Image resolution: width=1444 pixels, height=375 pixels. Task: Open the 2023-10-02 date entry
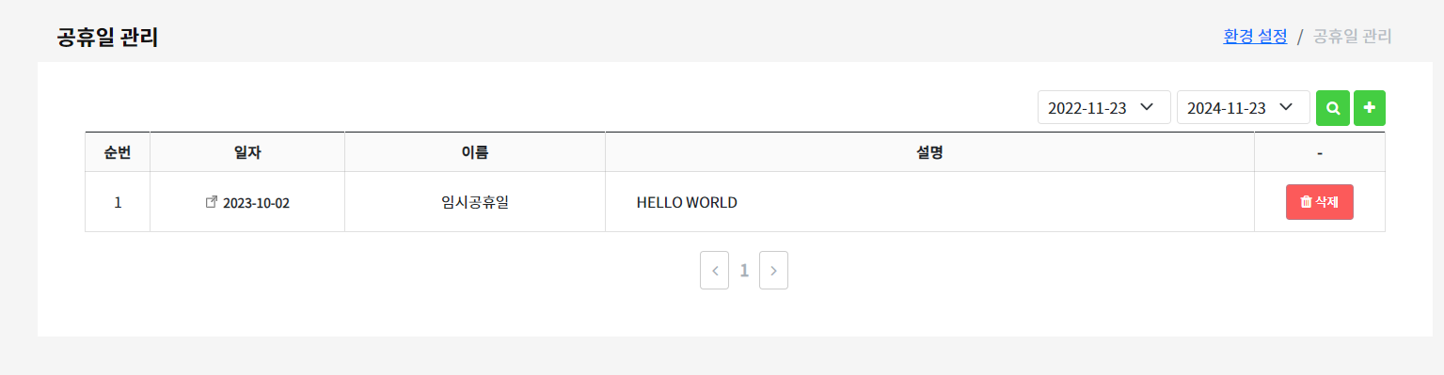pyautogui.click(x=256, y=202)
